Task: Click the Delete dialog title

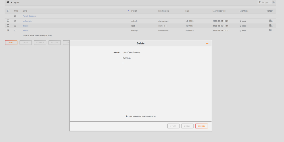Action: click(141, 44)
